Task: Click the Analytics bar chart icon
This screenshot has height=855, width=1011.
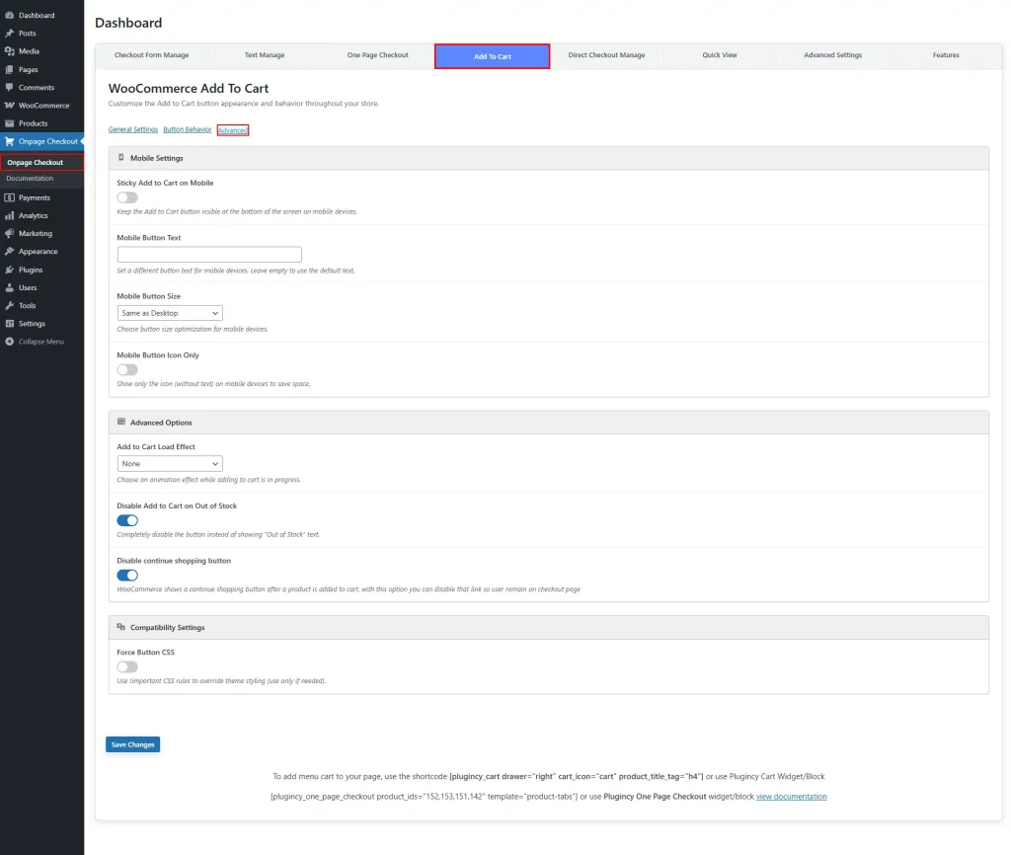Action: [x=9, y=215]
